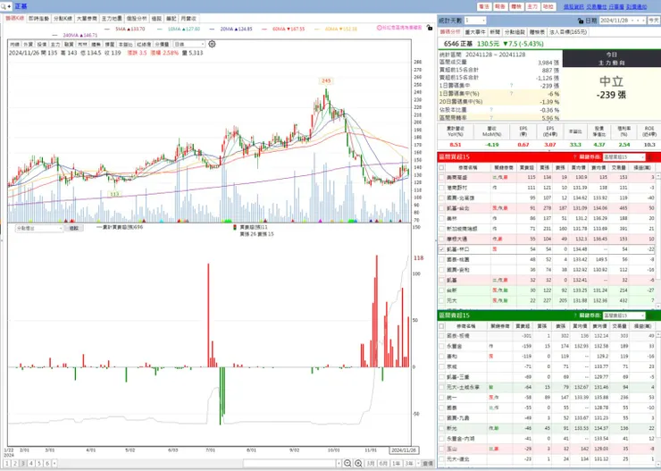The width and height of the screenshot is (661, 471).
Task: Check the 凱基-三重 seller checkbox
Action: pos(441,377)
